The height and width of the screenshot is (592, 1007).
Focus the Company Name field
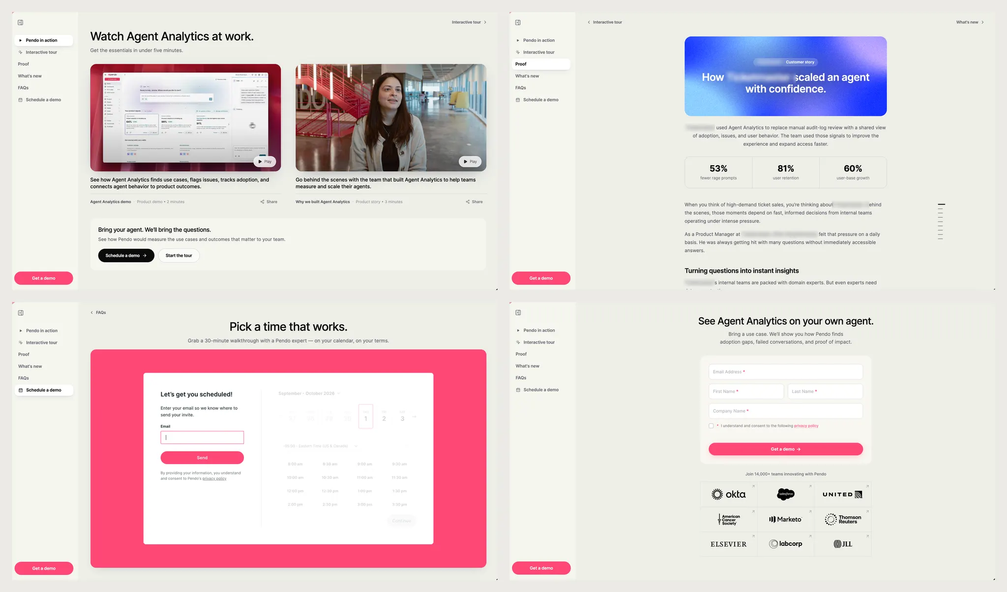786,411
